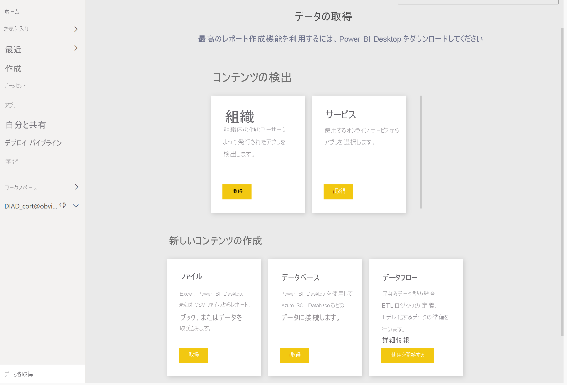Click the 組織 card title
The height and width of the screenshot is (385, 567).
coord(240,117)
